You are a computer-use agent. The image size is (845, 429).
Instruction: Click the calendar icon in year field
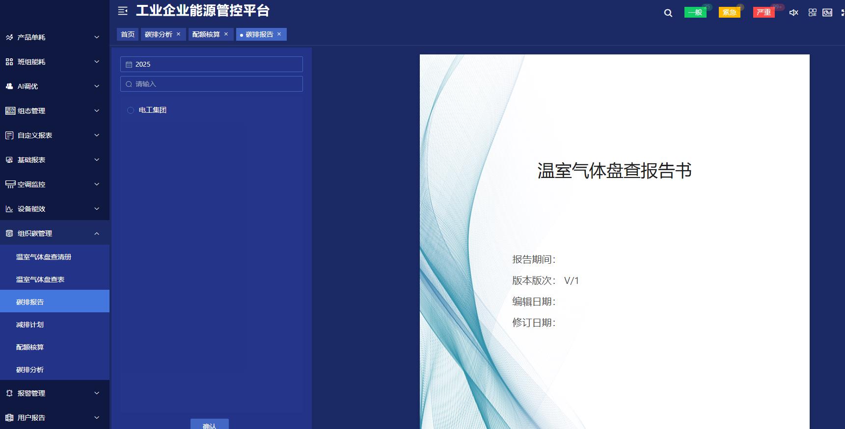click(129, 65)
